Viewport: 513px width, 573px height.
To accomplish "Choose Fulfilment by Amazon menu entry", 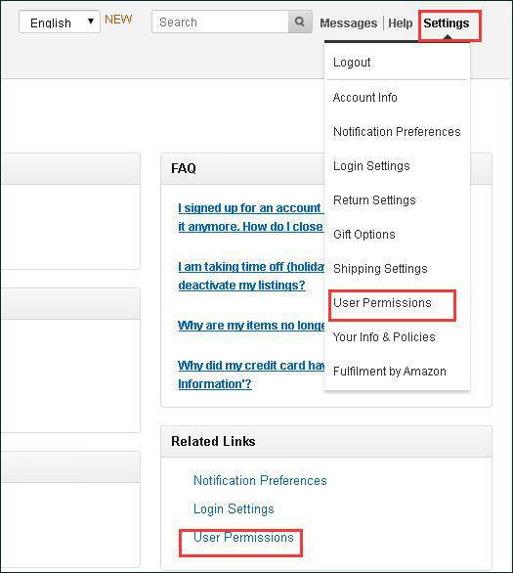I will pyautogui.click(x=390, y=372).
